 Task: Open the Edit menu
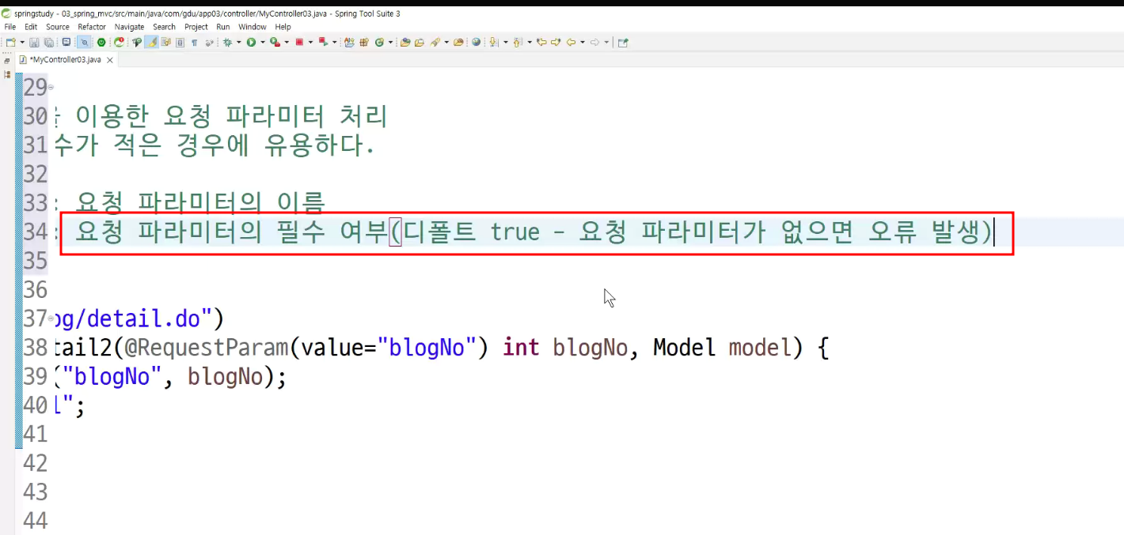pyautogui.click(x=31, y=27)
